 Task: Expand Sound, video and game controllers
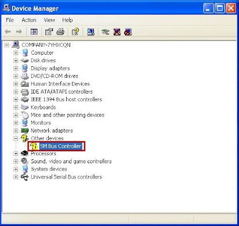click(16, 162)
